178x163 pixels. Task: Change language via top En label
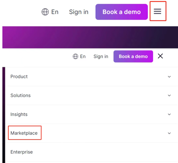tap(55, 12)
